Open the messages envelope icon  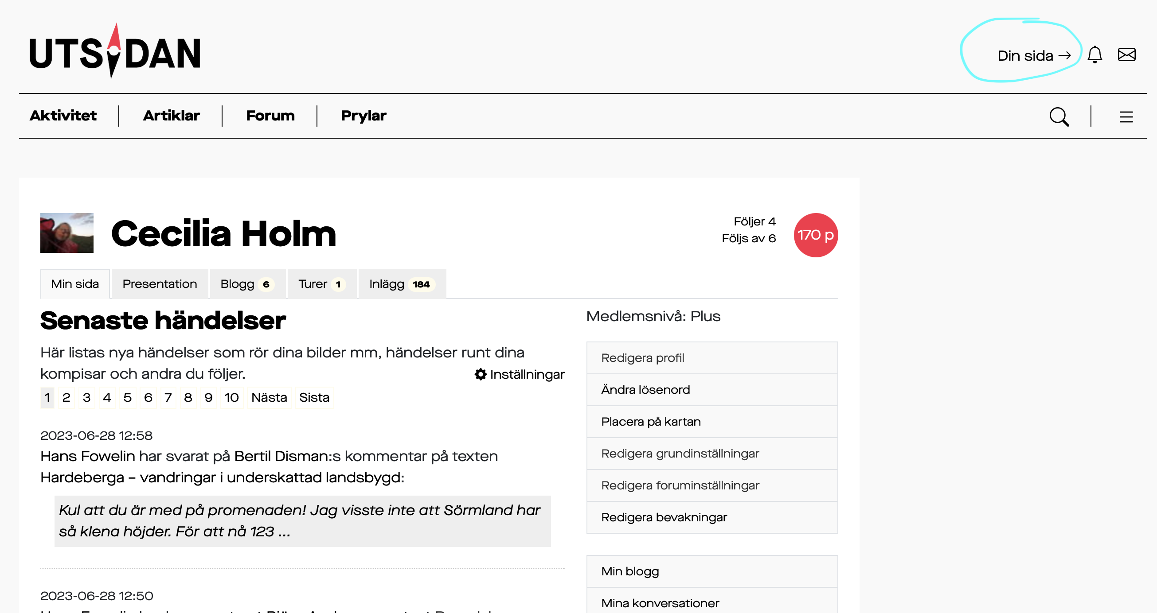click(1126, 55)
